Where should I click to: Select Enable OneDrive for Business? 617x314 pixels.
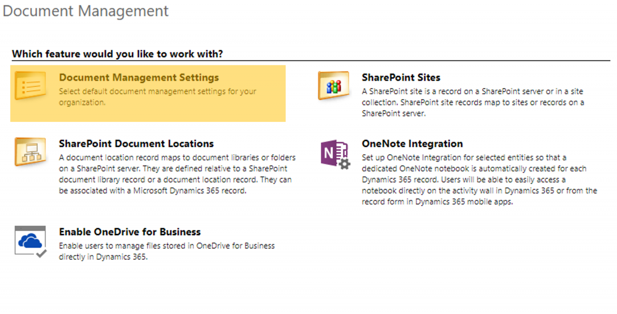130,232
